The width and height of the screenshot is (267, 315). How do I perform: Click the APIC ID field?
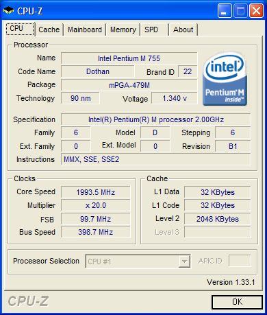(240, 261)
